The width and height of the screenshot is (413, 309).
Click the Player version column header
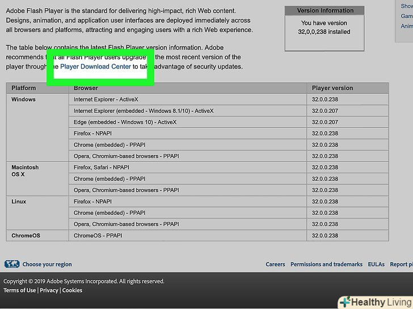348,88
